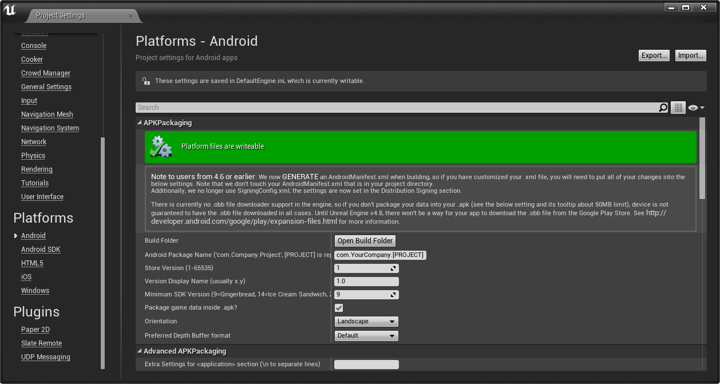
Task: Minimize the Project Settings window
Action: click(672, 7)
